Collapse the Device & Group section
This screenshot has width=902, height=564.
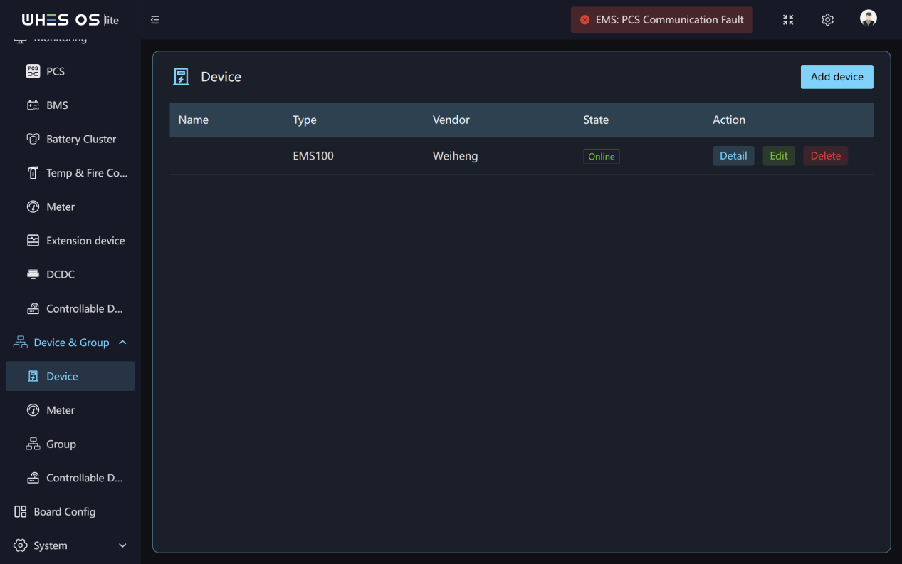coord(122,343)
